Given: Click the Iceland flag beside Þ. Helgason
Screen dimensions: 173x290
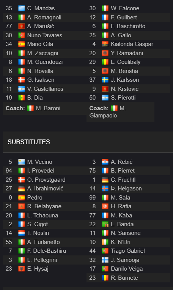Looking at the screenshot, I should tap(105, 189).
